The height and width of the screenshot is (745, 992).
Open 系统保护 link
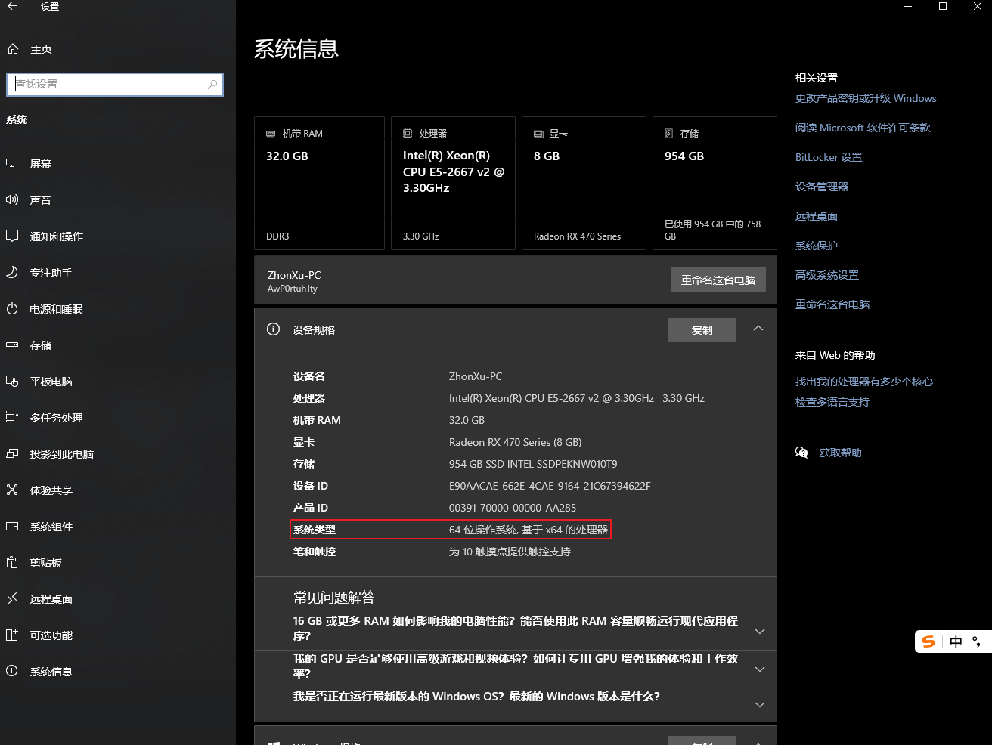tap(817, 246)
